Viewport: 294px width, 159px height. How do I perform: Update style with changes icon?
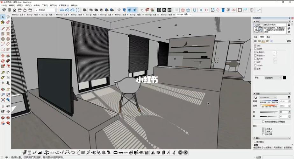point(289,32)
